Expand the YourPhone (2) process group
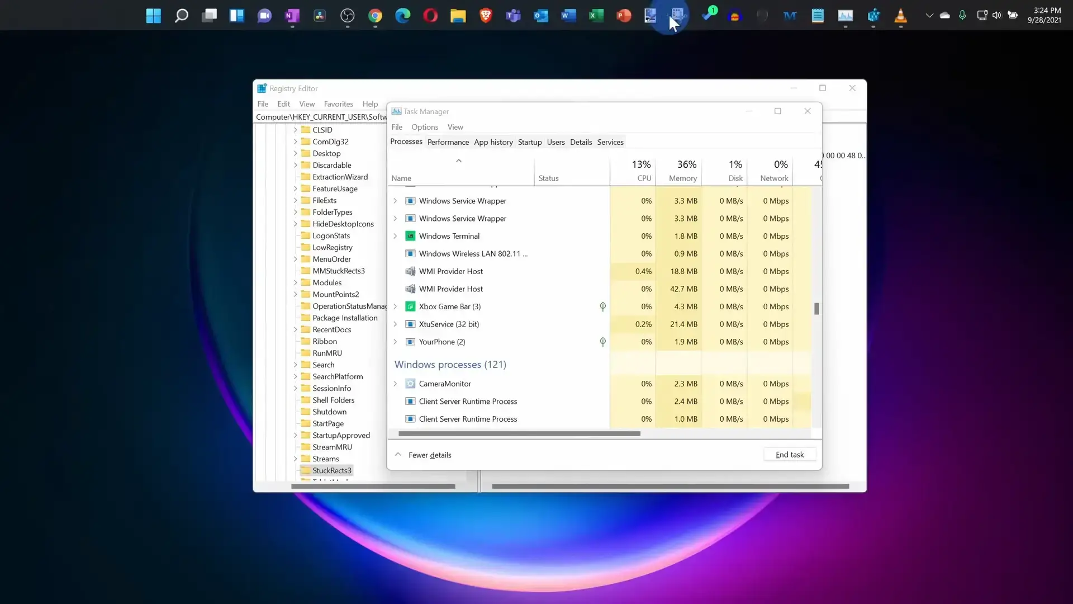The image size is (1073, 604). [395, 342]
